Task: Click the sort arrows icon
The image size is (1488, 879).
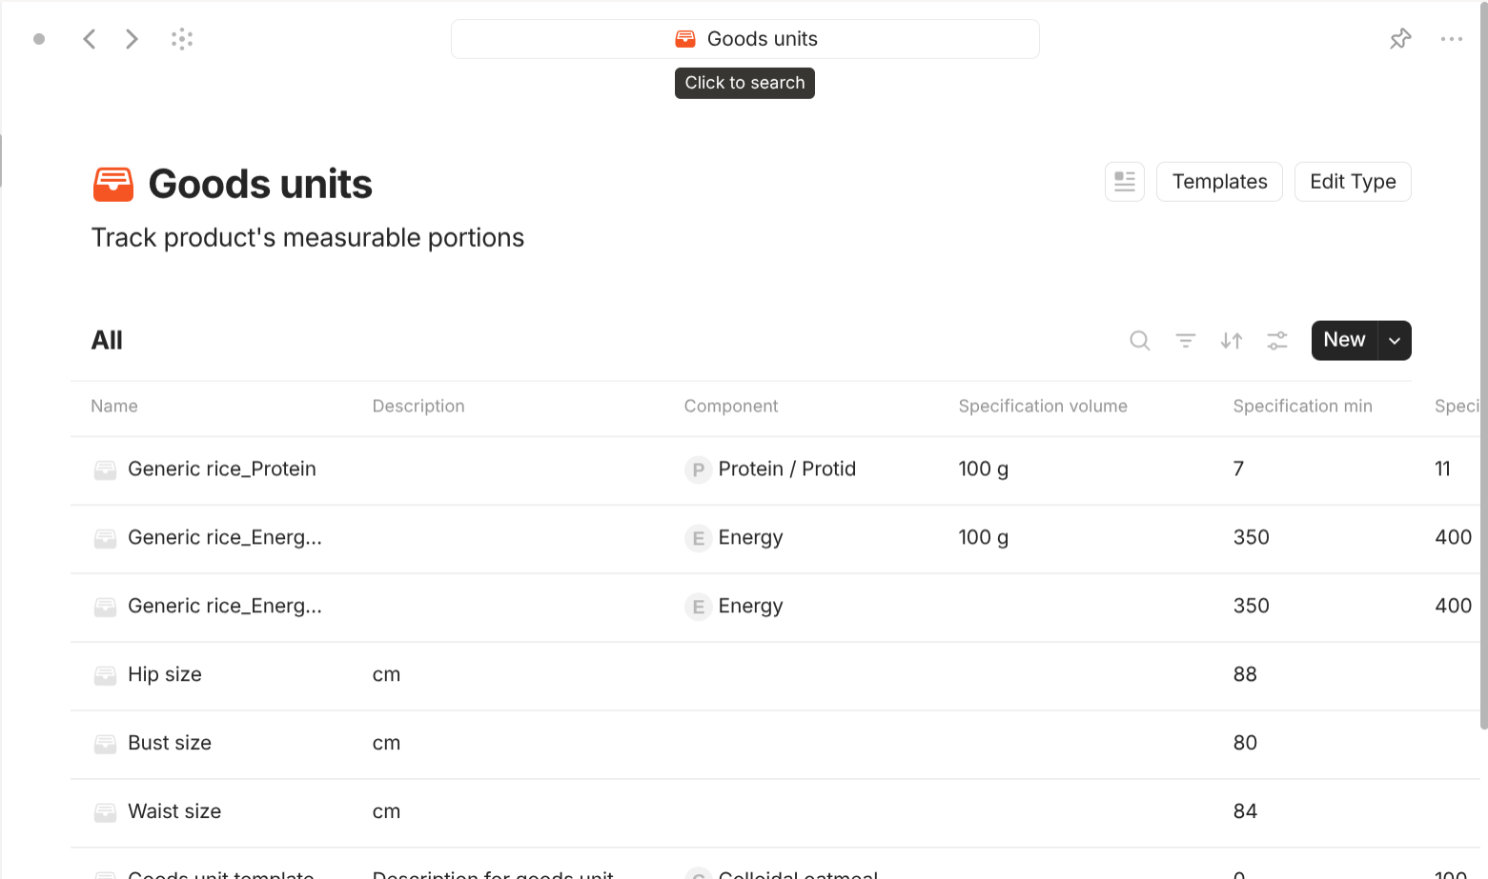Action: click(1231, 340)
